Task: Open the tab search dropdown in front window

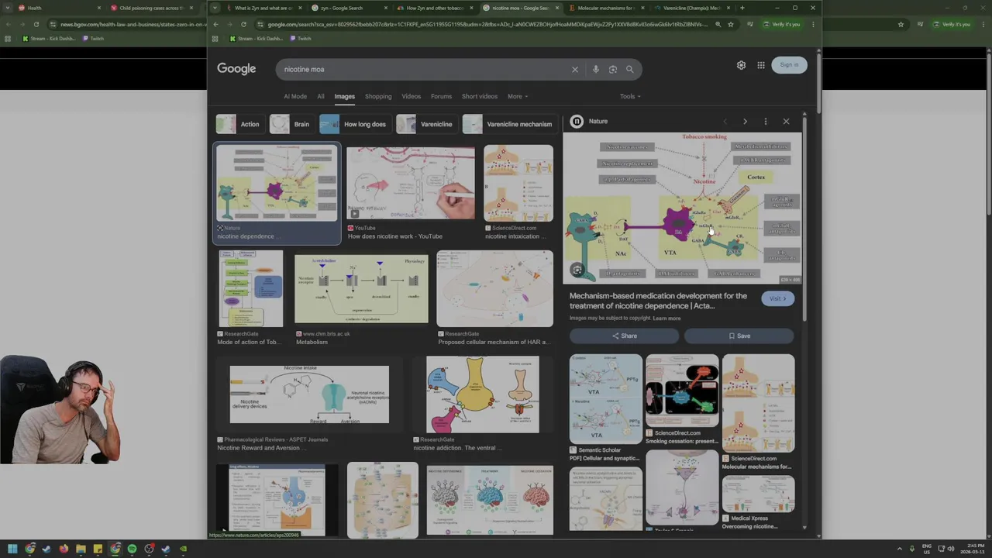Action: click(x=214, y=8)
